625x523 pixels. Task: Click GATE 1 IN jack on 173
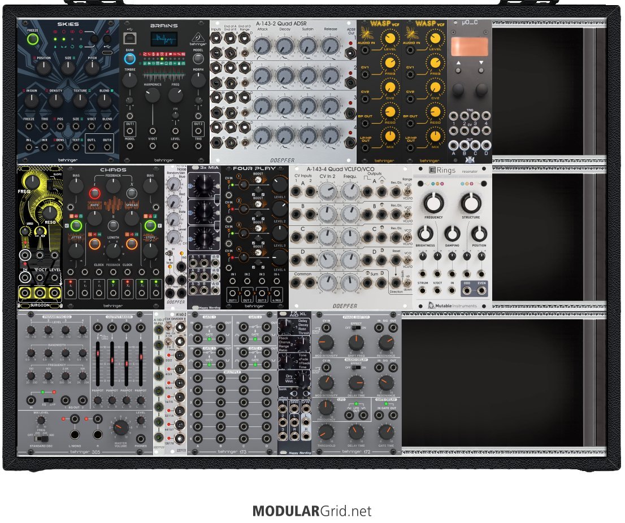coord(197,326)
